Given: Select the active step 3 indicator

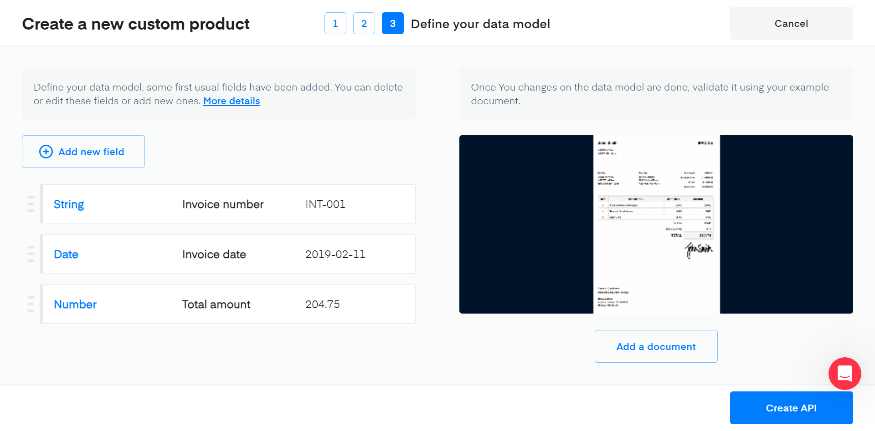Looking at the screenshot, I should (393, 23).
